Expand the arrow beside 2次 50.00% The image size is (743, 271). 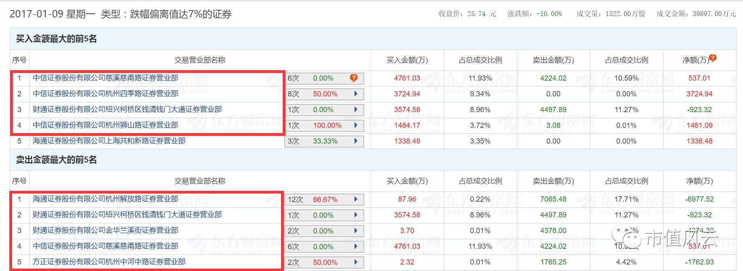tap(356, 262)
